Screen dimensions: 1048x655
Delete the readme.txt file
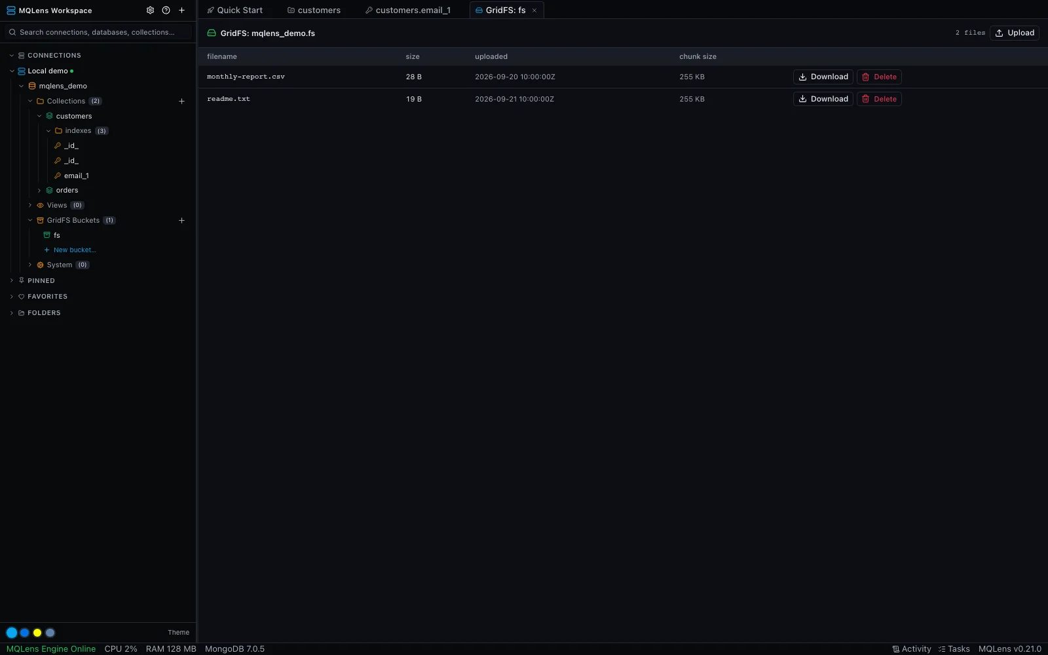879,100
